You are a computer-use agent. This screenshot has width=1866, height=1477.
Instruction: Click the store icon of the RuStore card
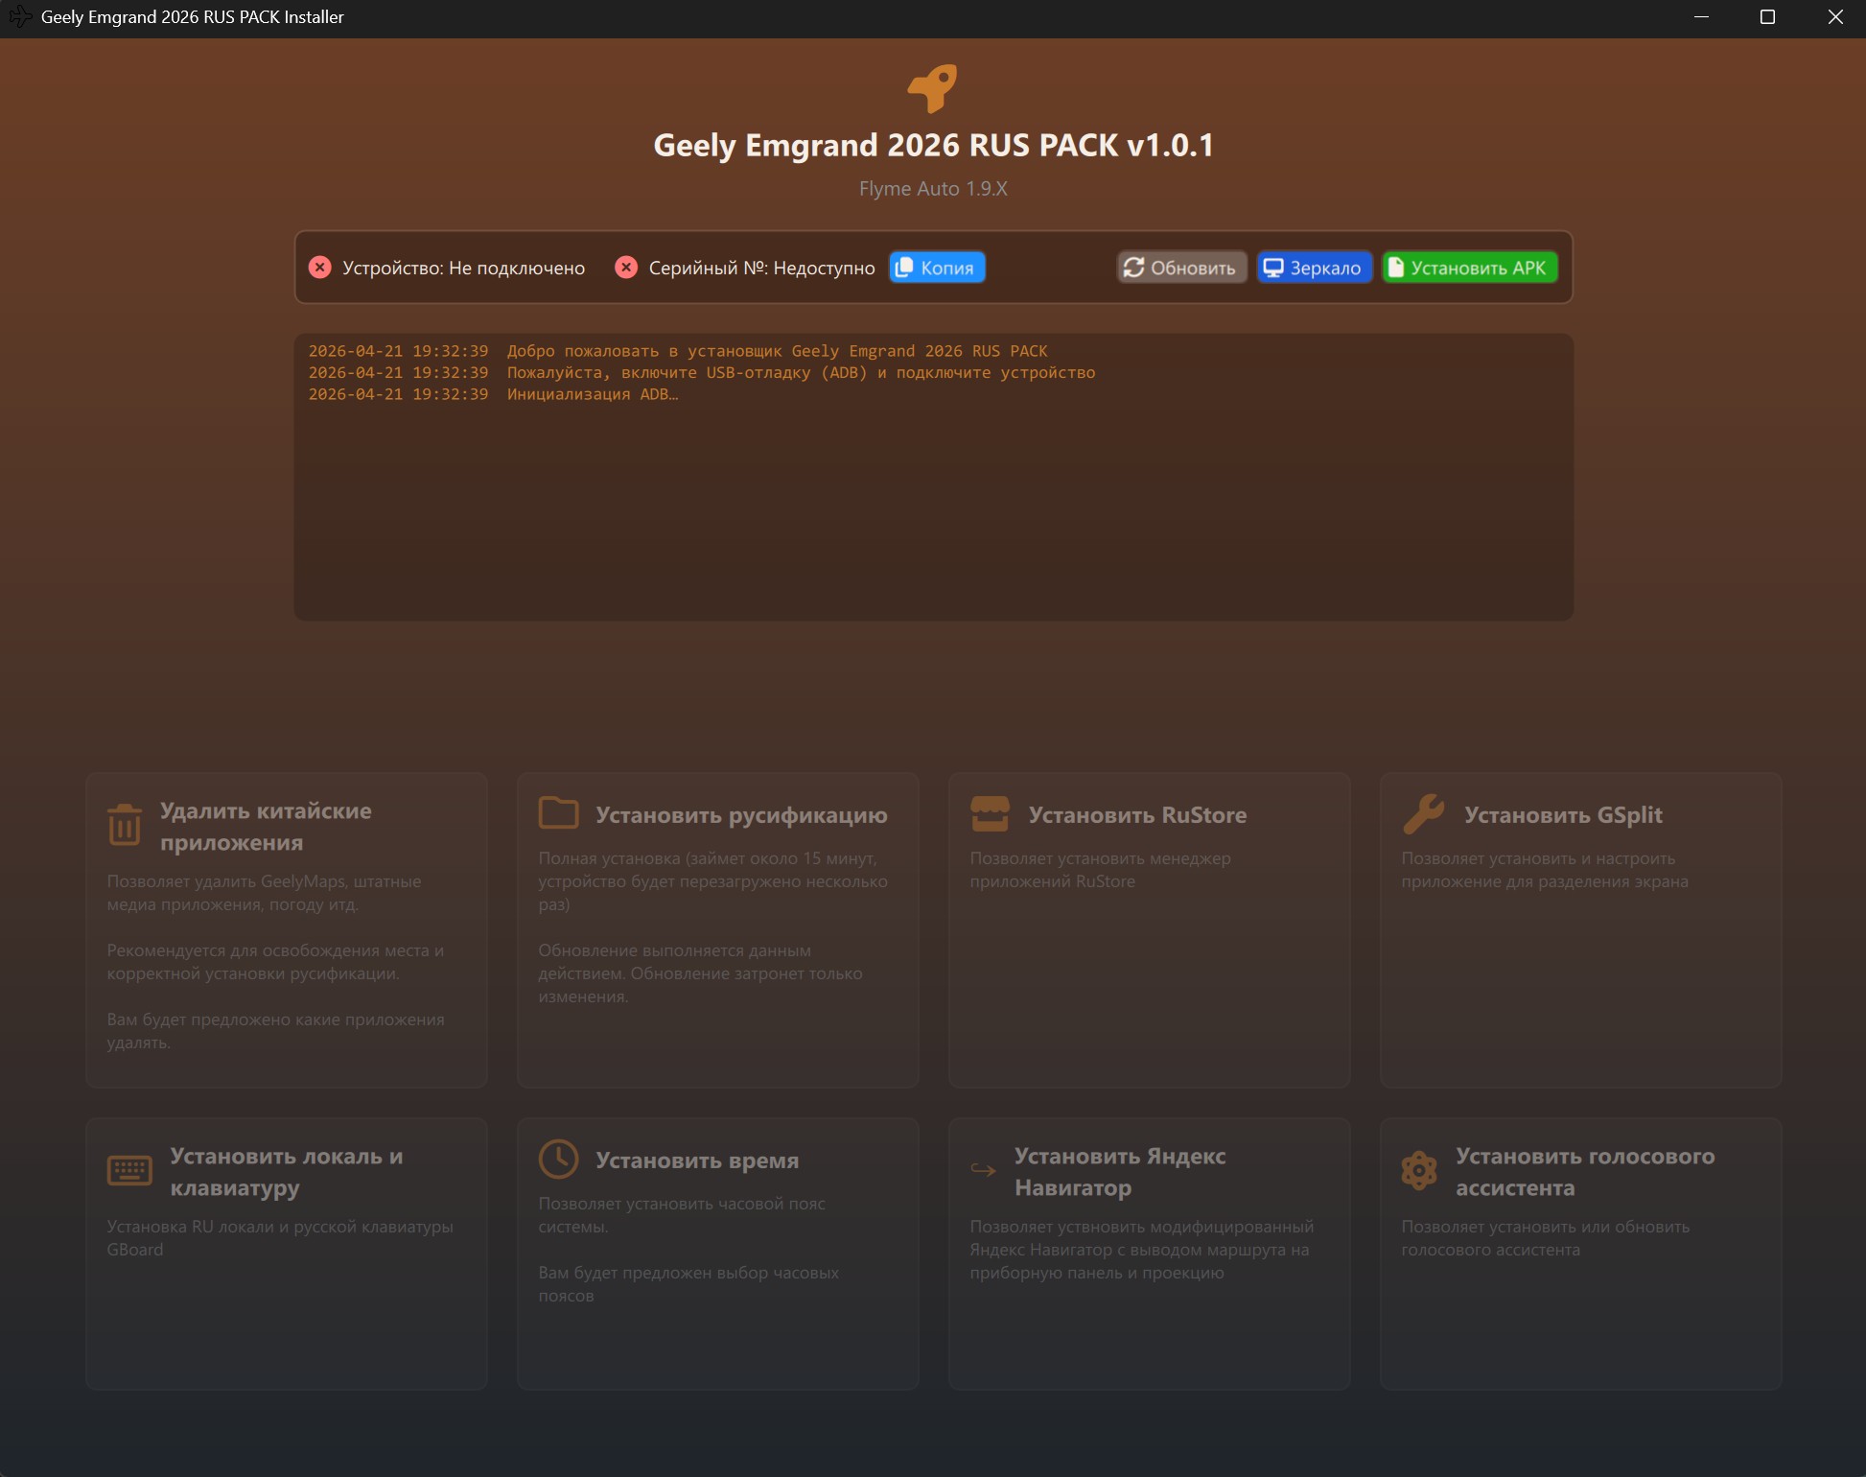point(990,813)
